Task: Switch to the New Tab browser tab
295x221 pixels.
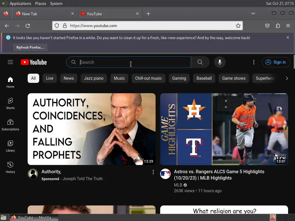Action: pyautogui.click(x=45, y=14)
